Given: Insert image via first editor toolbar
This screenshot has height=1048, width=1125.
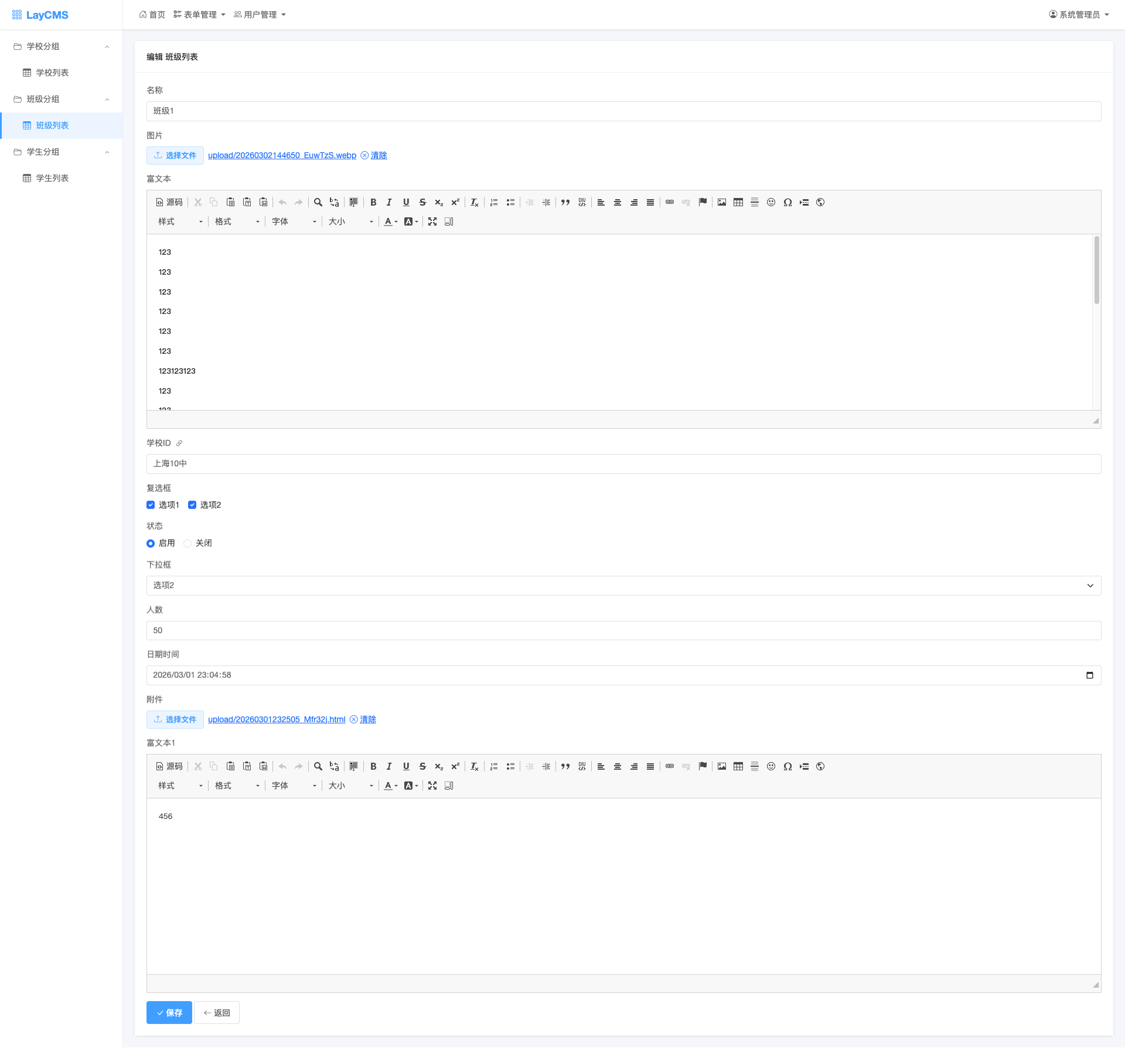Looking at the screenshot, I should tap(722, 202).
